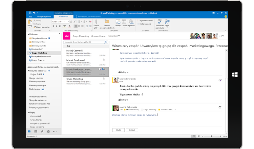Click the undo arrow in title bar
Screen dimensions: 254x149
(x=34, y=13)
